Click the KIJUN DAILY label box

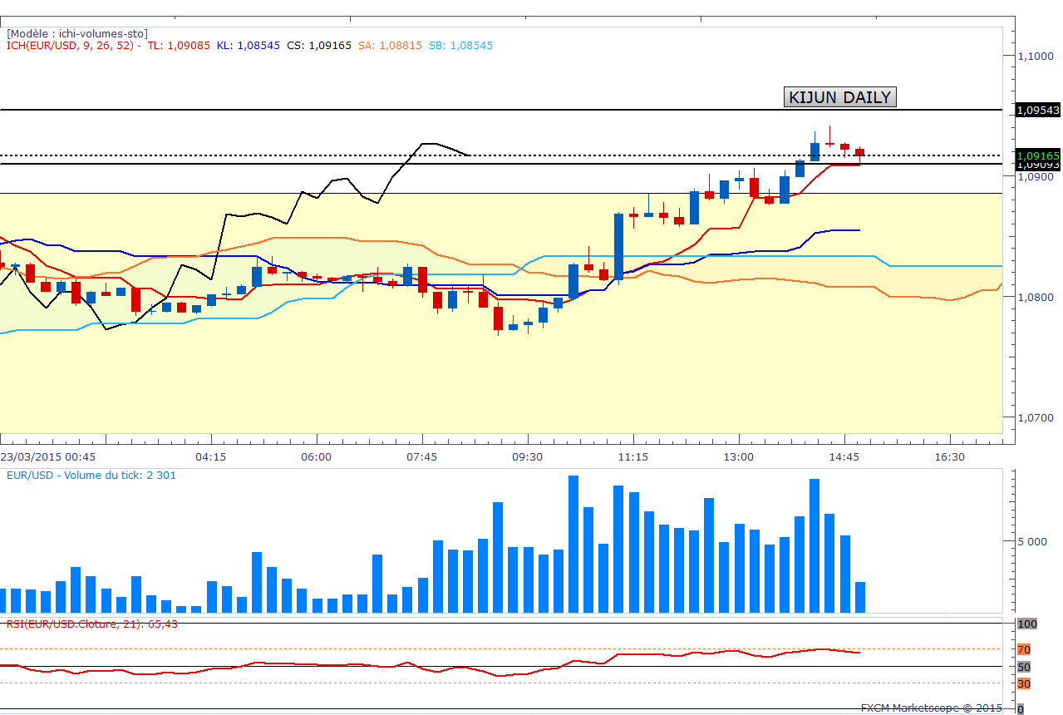coord(839,97)
